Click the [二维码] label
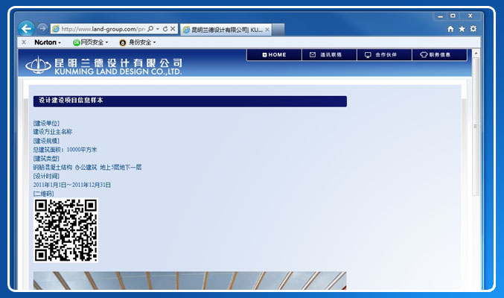The width and height of the screenshot is (504, 298). (43, 194)
